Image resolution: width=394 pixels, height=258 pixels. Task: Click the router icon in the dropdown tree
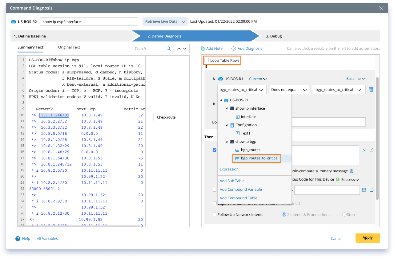pyautogui.click(x=226, y=100)
